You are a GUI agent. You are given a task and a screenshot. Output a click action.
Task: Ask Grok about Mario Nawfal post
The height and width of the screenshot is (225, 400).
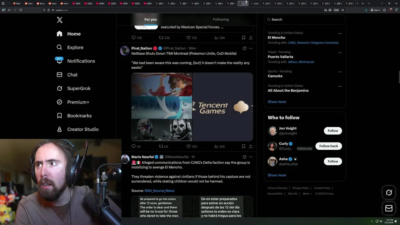coord(244,157)
